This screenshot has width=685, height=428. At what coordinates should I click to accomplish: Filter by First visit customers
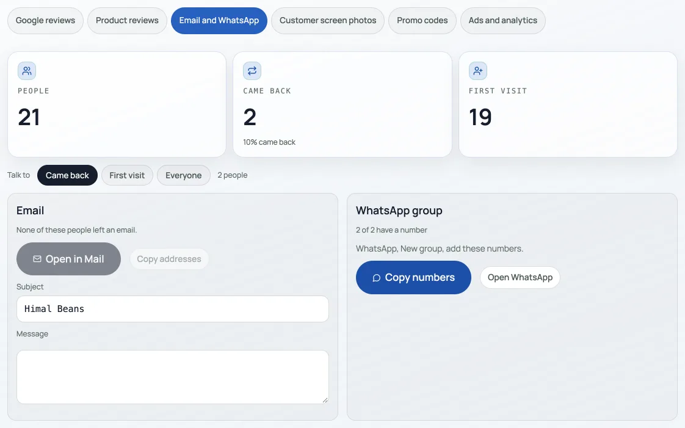pos(127,175)
